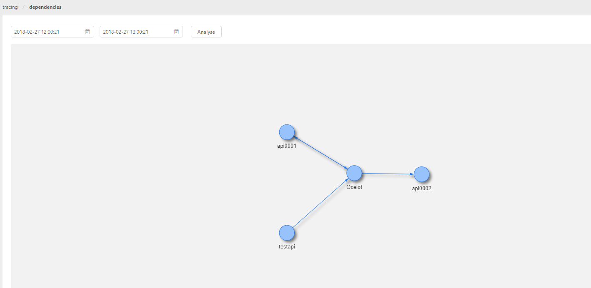591x288 pixels.
Task: Click the Analyse button
Action: click(x=206, y=32)
